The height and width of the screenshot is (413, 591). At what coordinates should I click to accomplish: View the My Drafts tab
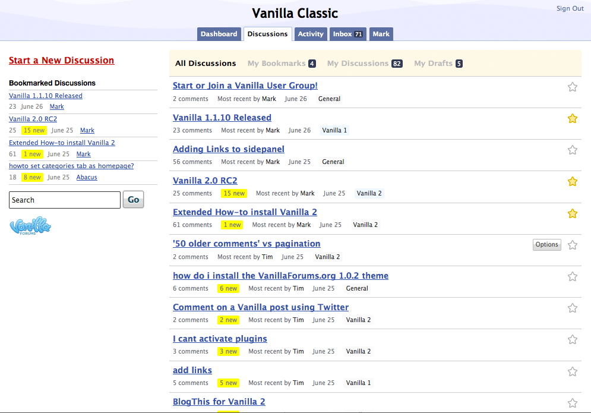[438, 63]
